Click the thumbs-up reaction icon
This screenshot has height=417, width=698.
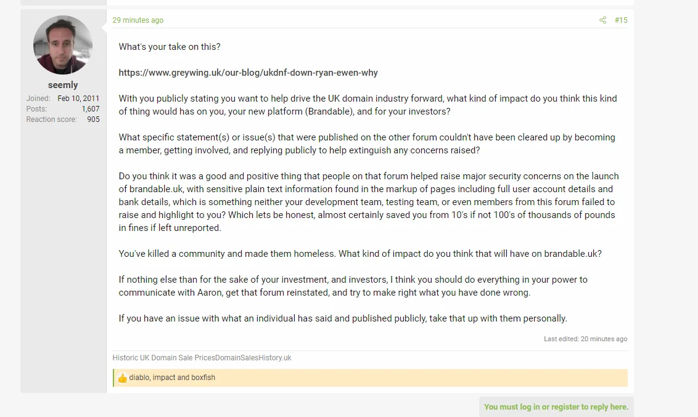(x=123, y=378)
